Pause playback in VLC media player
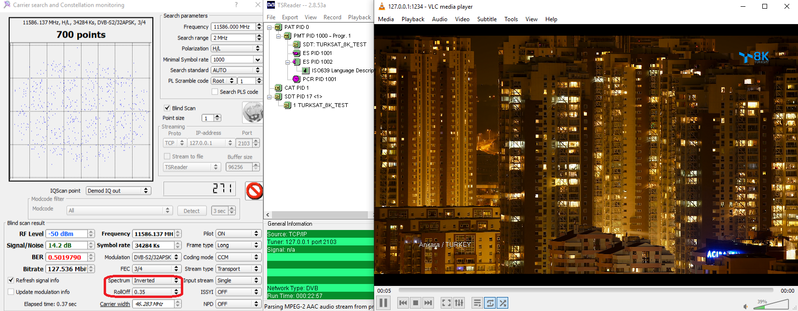798x311 pixels. coord(383,303)
